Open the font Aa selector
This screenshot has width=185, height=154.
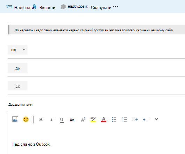point(72,120)
